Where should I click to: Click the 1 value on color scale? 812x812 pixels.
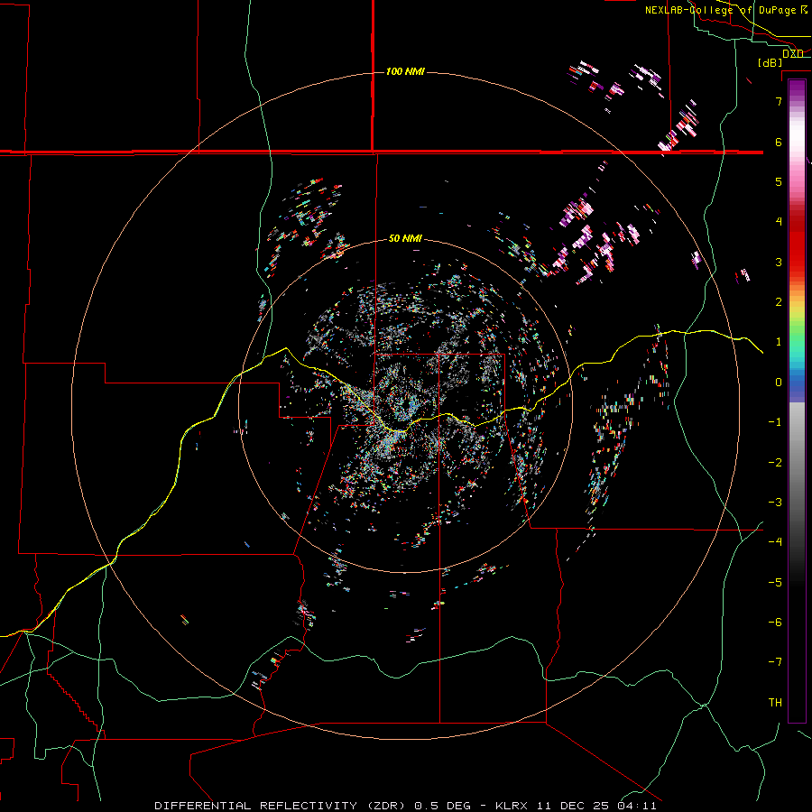point(779,342)
